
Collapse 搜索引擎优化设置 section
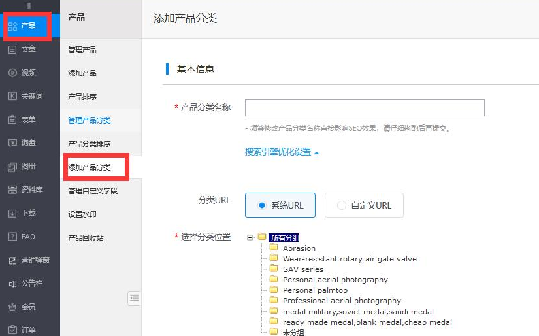click(x=282, y=152)
